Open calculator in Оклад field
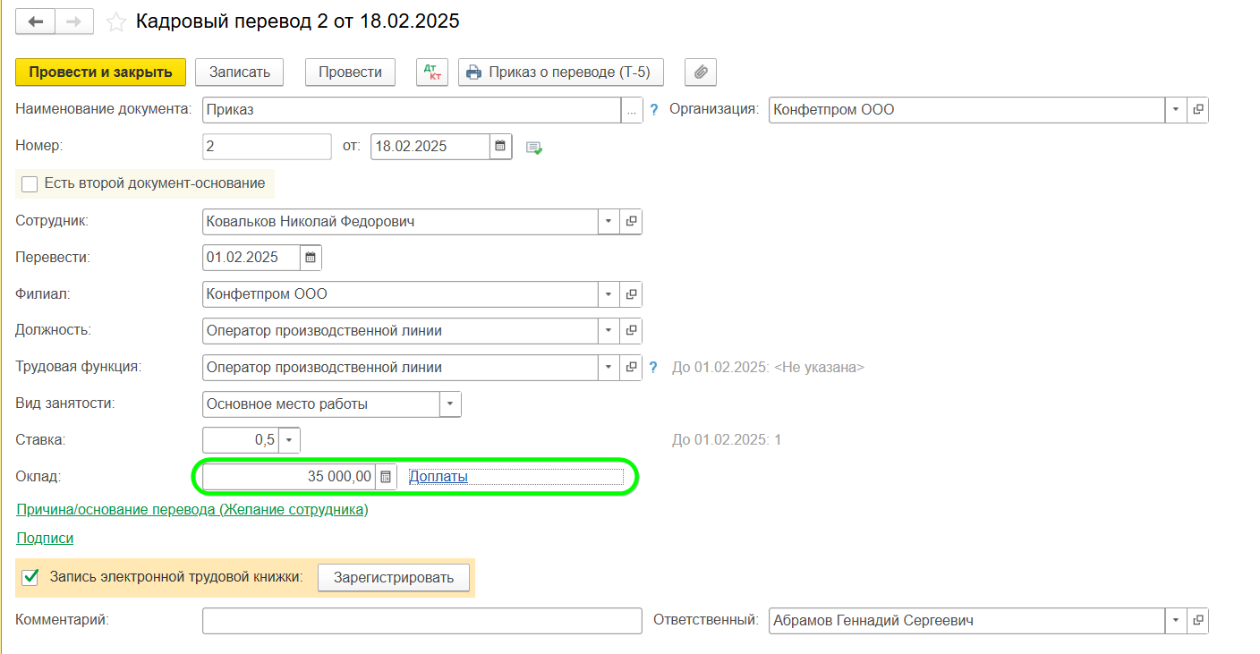Viewport: 1260px width, 654px height. pyautogui.click(x=385, y=477)
